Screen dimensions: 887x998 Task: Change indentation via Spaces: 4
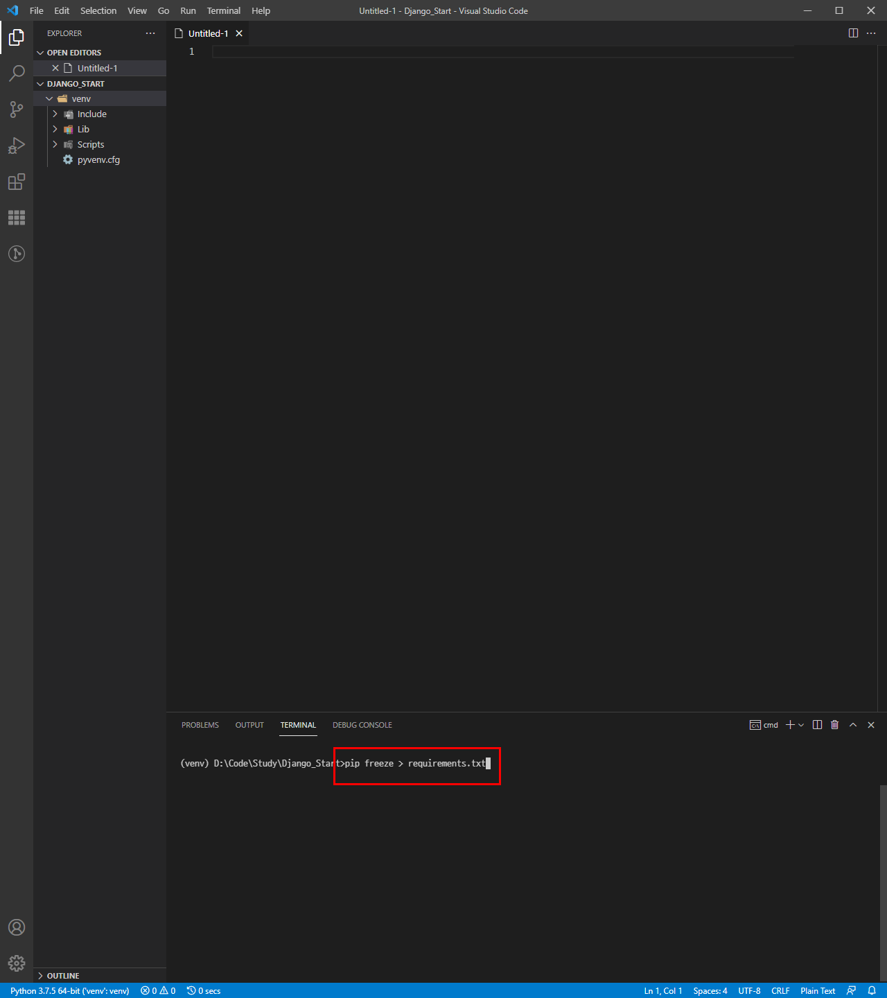(710, 990)
